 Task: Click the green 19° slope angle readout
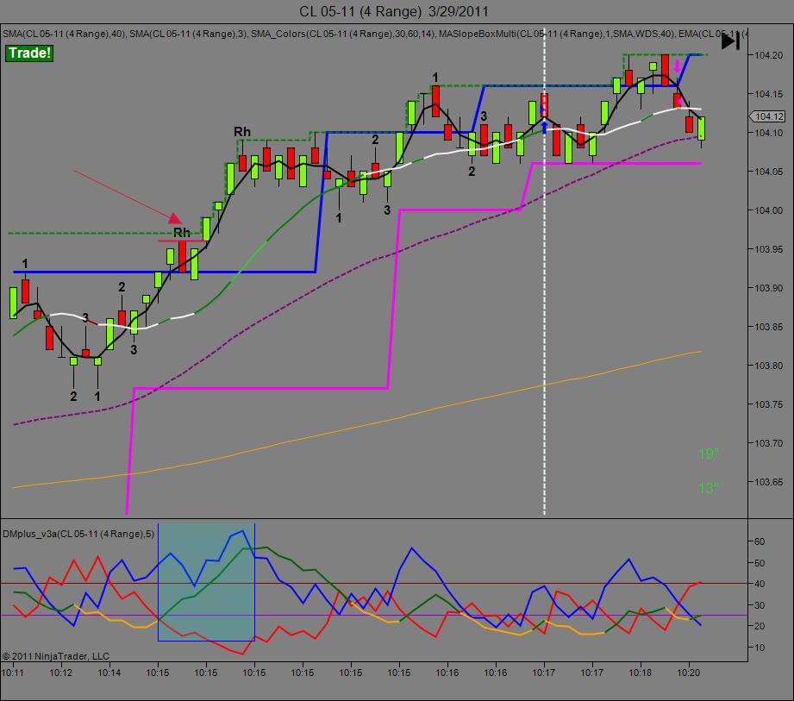tap(709, 454)
